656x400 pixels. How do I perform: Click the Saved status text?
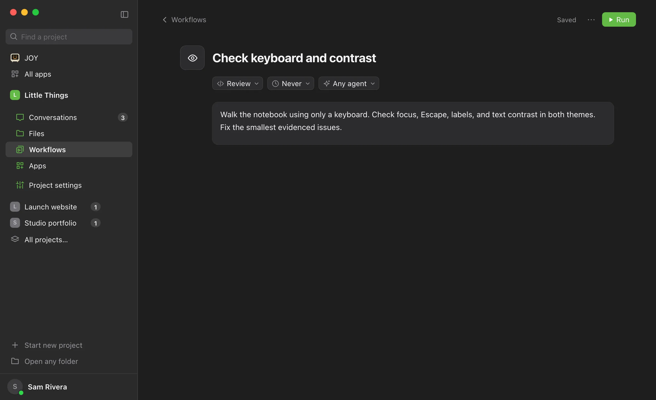[566, 20]
